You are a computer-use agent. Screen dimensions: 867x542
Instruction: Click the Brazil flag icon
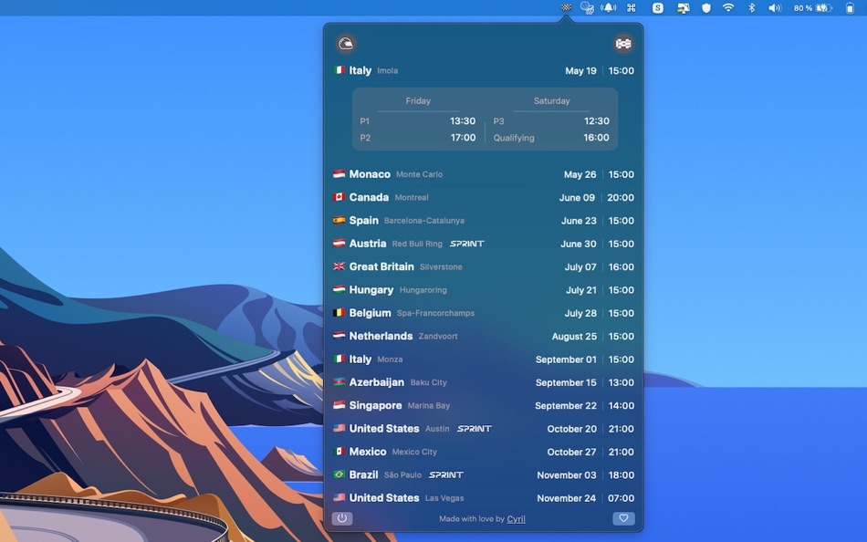[x=339, y=474]
